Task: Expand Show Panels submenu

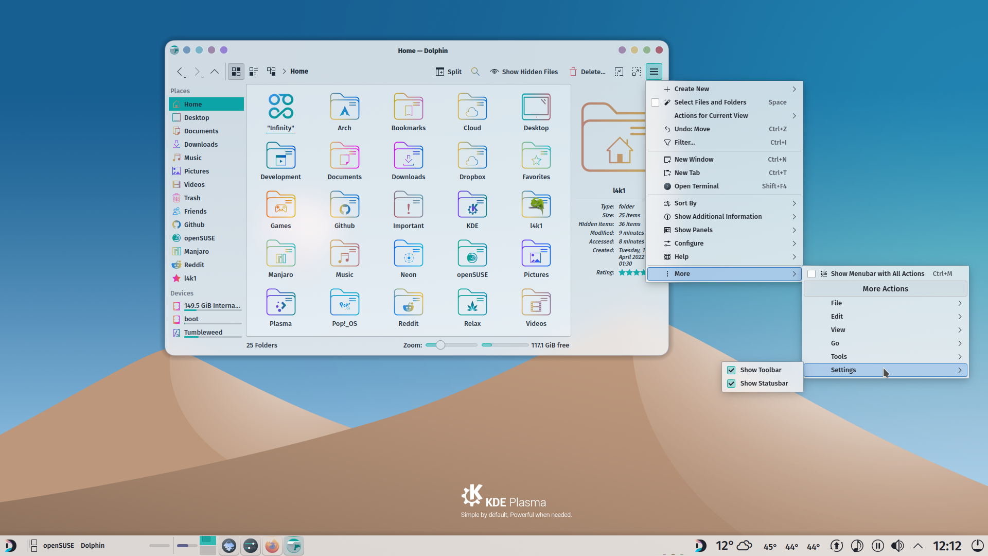Action: pyautogui.click(x=724, y=230)
